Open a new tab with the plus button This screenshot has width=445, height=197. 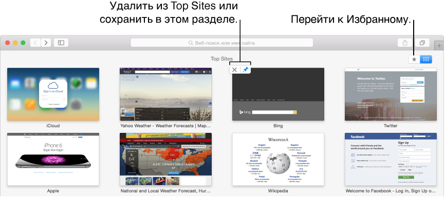pyautogui.click(x=439, y=45)
